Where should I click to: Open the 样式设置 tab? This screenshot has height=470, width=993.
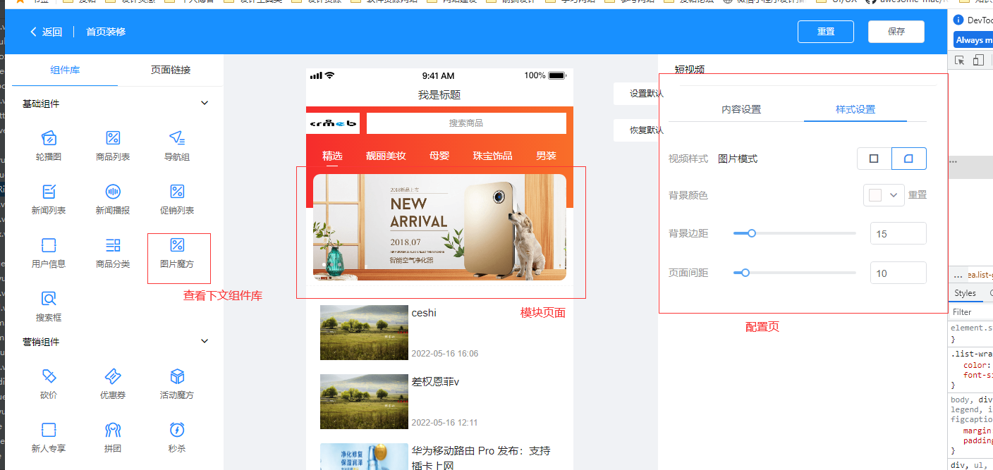coord(855,109)
